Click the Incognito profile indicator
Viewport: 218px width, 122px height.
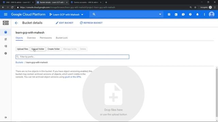point(206,7)
